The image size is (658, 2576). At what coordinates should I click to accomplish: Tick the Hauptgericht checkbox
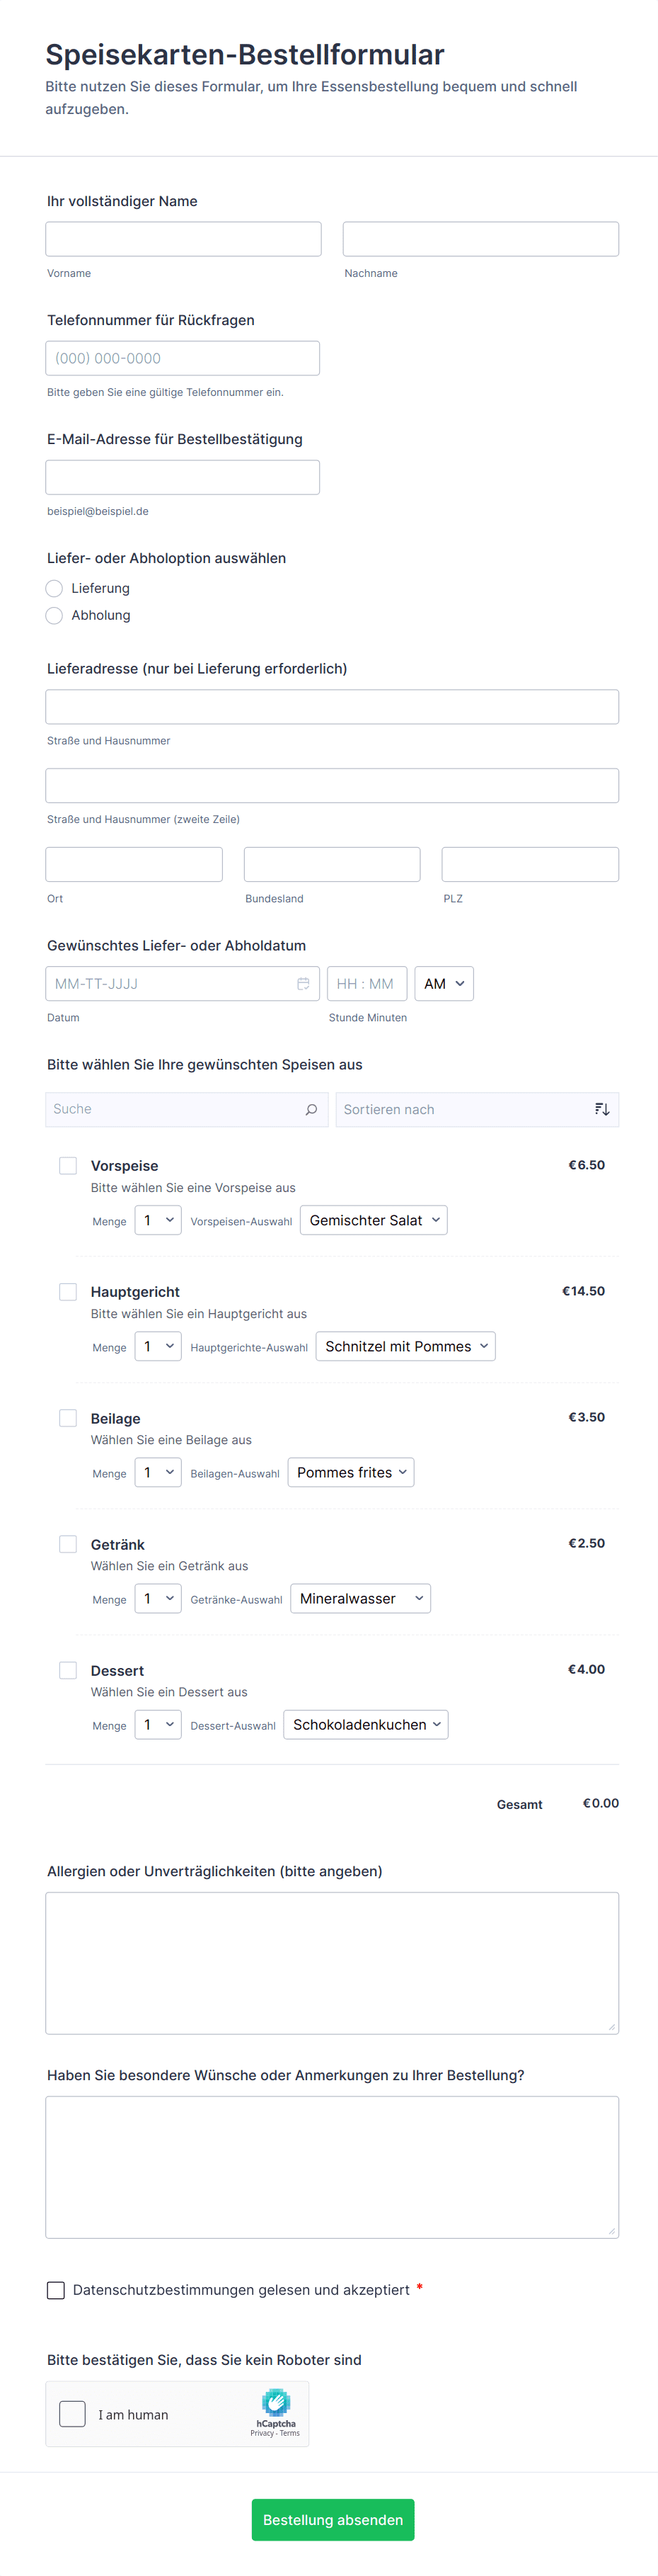click(68, 1291)
